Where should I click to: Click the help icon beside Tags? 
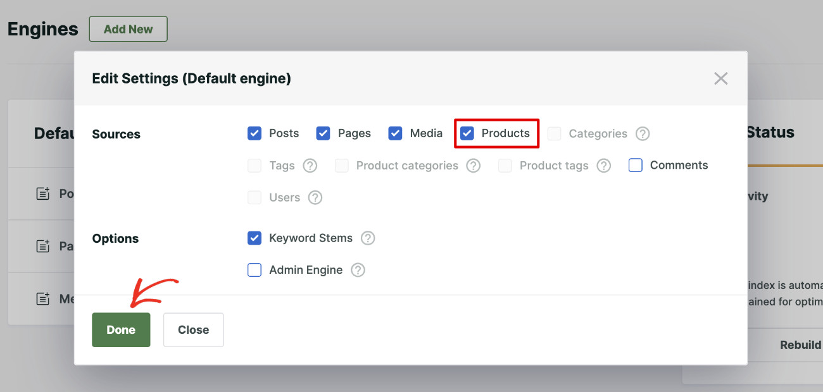310,166
